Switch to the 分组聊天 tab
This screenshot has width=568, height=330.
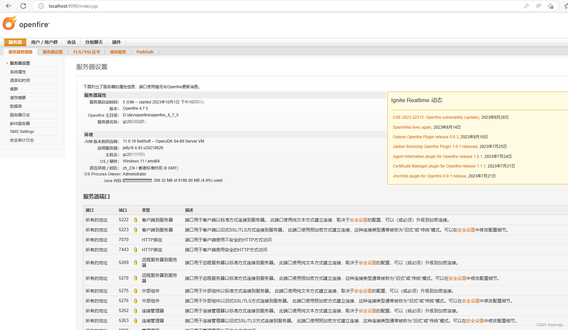[x=94, y=42]
